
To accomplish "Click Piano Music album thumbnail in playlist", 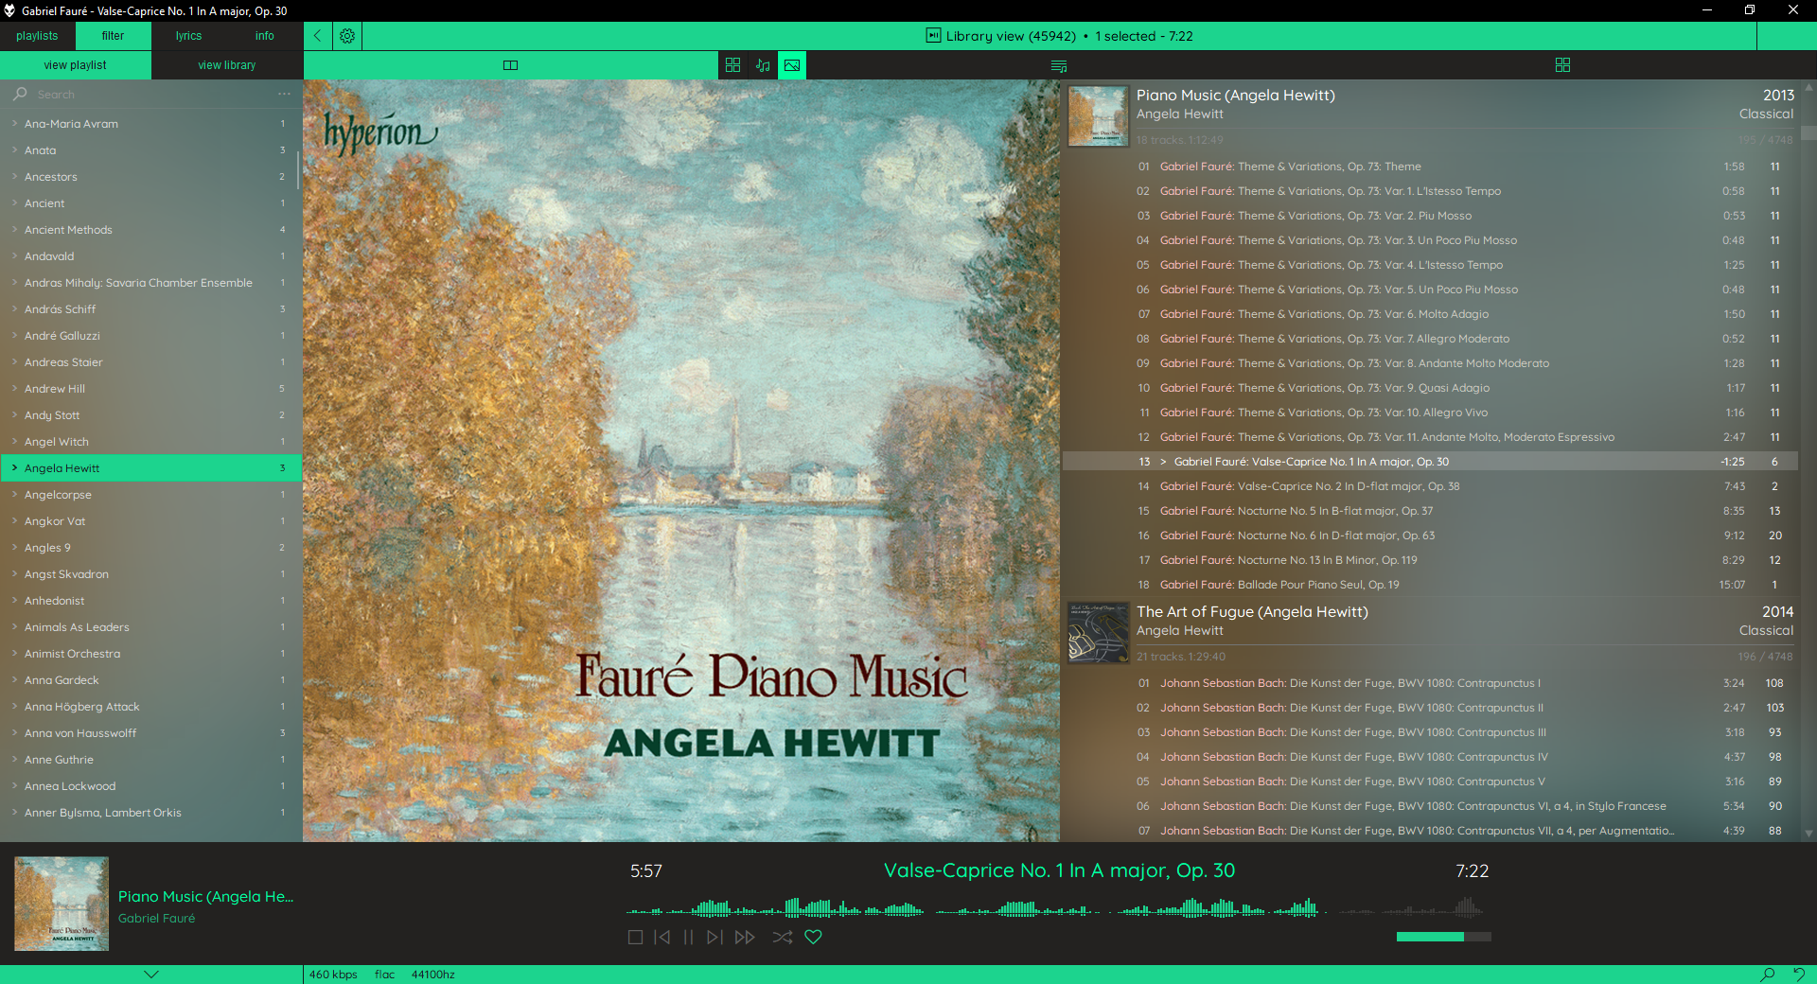I will 1098,116.
